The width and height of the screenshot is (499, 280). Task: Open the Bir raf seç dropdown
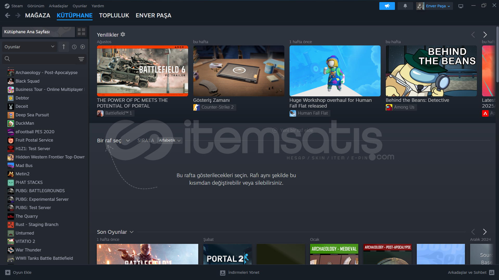[113, 141]
